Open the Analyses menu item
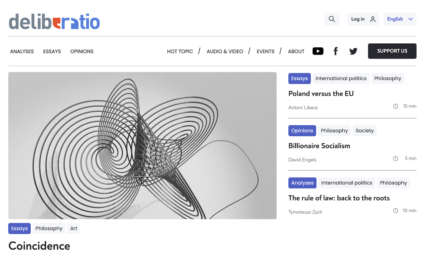This screenshot has width=430, height=257. (22, 51)
